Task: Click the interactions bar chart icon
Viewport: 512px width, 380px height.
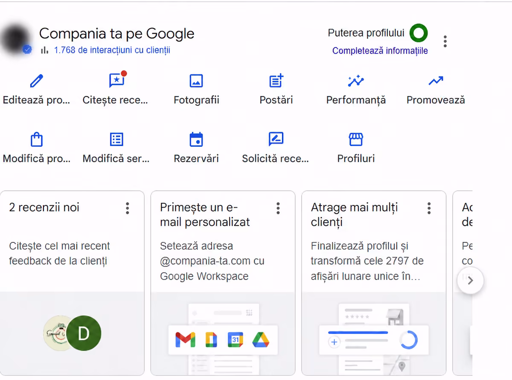Action: 44,50
